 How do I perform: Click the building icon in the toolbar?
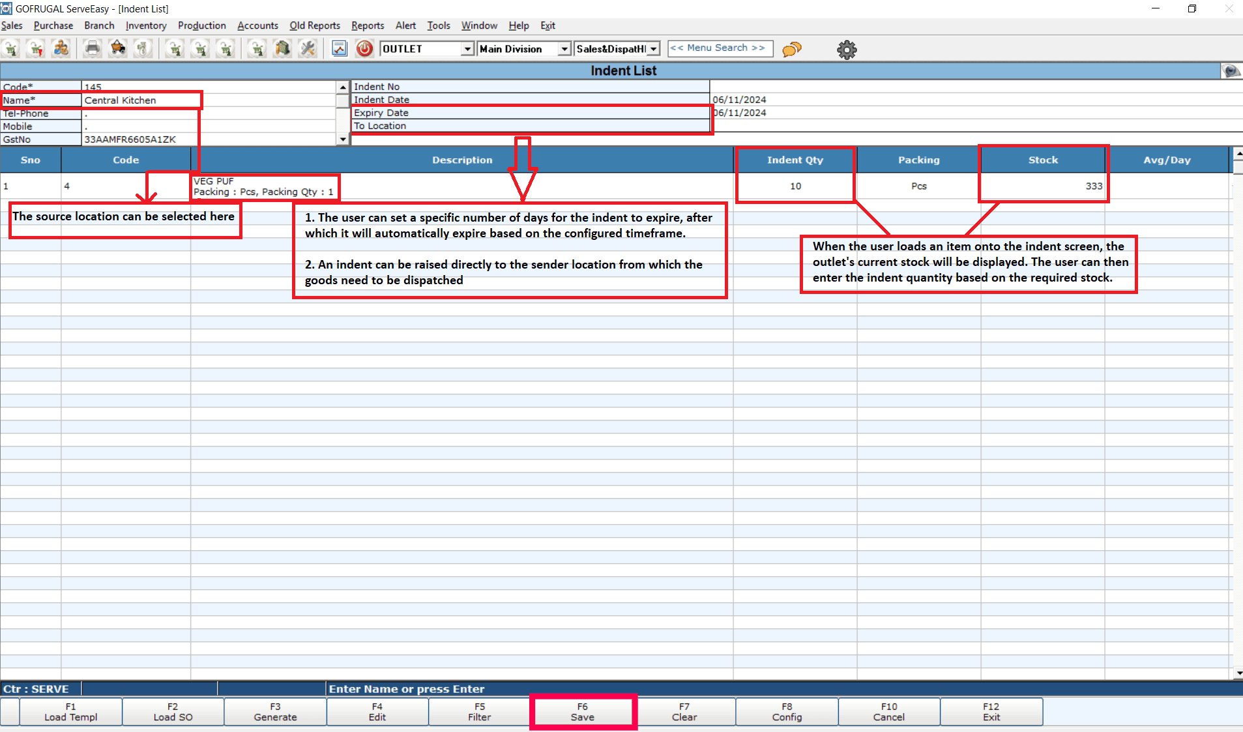click(x=282, y=49)
